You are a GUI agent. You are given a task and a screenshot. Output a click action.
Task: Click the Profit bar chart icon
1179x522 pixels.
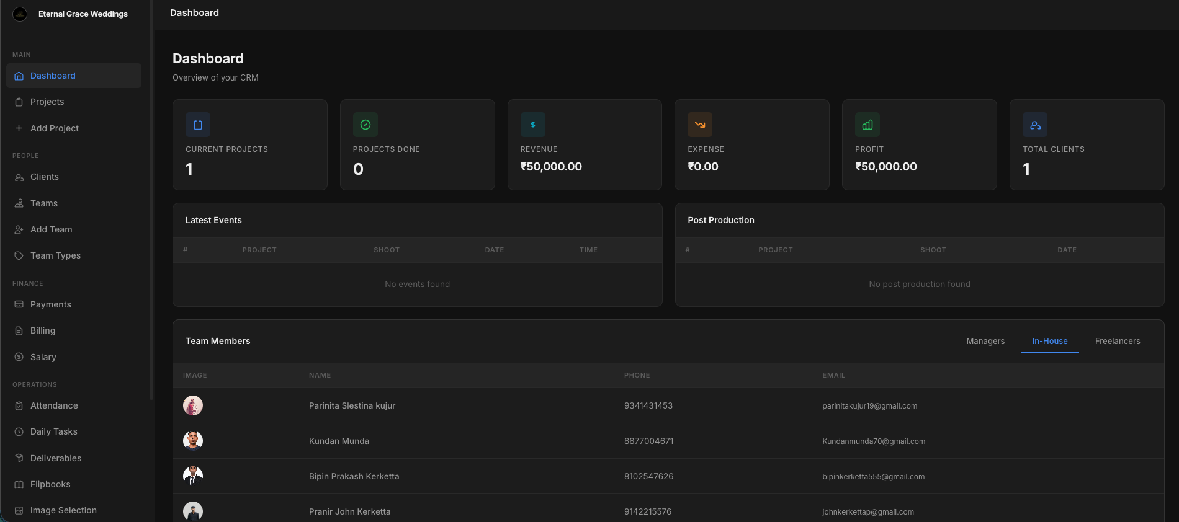(x=867, y=125)
